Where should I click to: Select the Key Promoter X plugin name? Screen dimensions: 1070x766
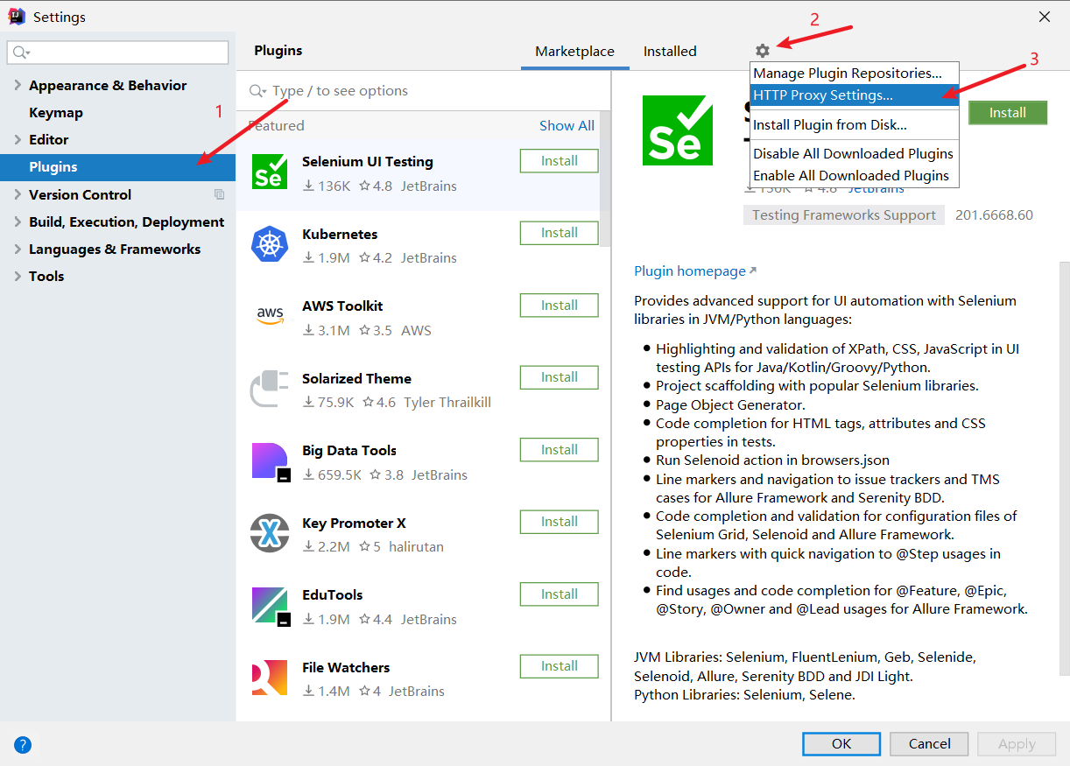(354, 524)
